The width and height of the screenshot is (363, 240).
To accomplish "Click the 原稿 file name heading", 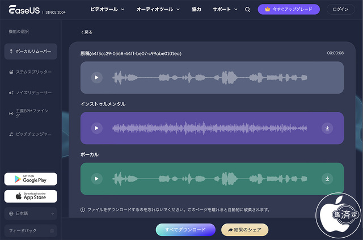I will [131, 53].
